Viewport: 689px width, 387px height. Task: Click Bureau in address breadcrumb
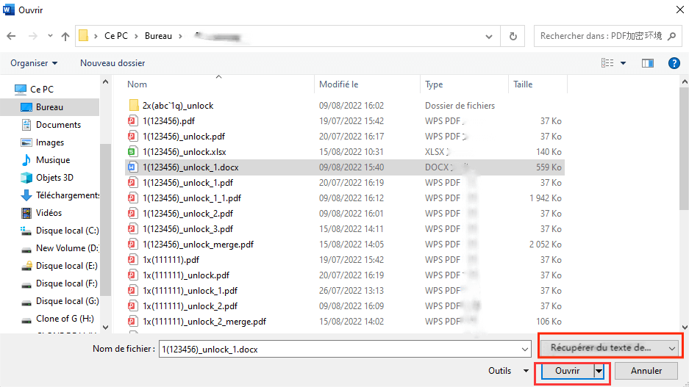[158, 36]
